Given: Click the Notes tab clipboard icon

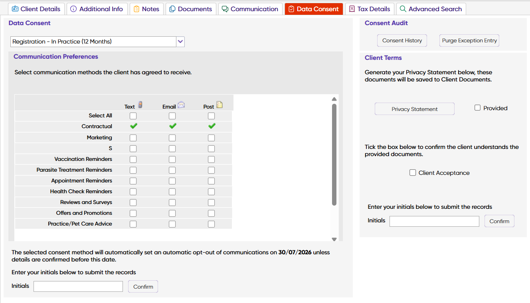Looking at the screenshot, I should [x=137, y=9].
